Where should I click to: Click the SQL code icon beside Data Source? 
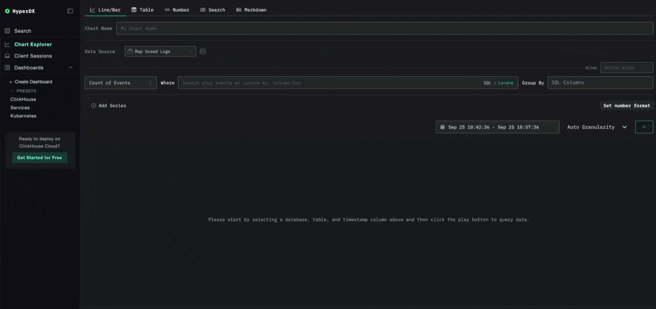pyautogui.click(x=203, y=51)
